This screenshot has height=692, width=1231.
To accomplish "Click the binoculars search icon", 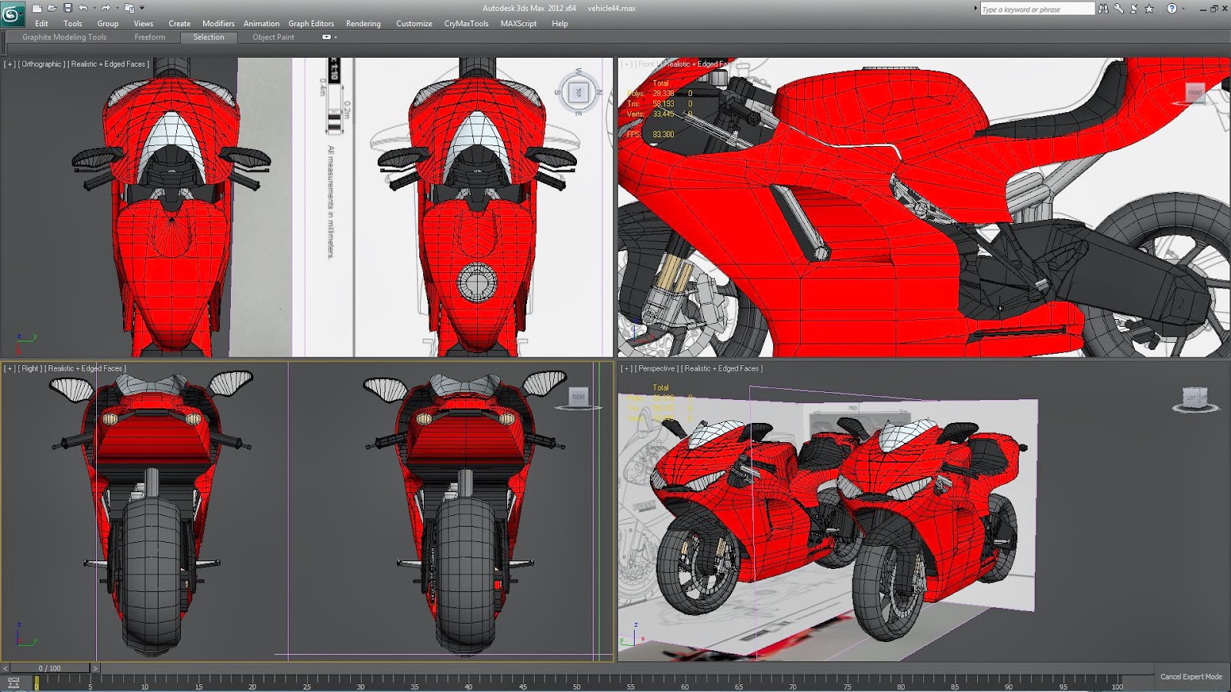I will [x=1103, y=9].
